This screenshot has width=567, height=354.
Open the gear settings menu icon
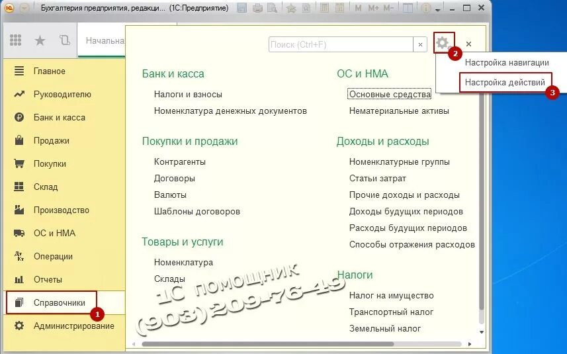(444, 43)
